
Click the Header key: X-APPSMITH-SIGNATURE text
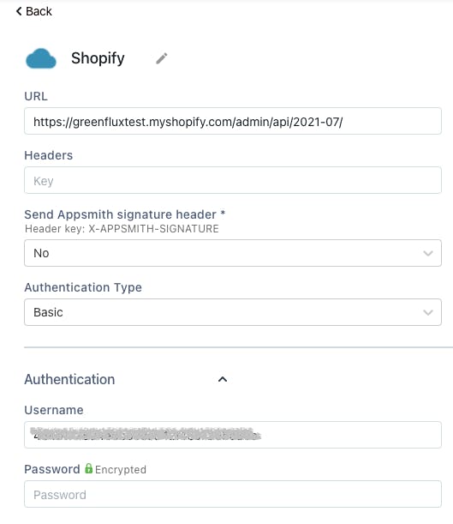tap(122, 229)
